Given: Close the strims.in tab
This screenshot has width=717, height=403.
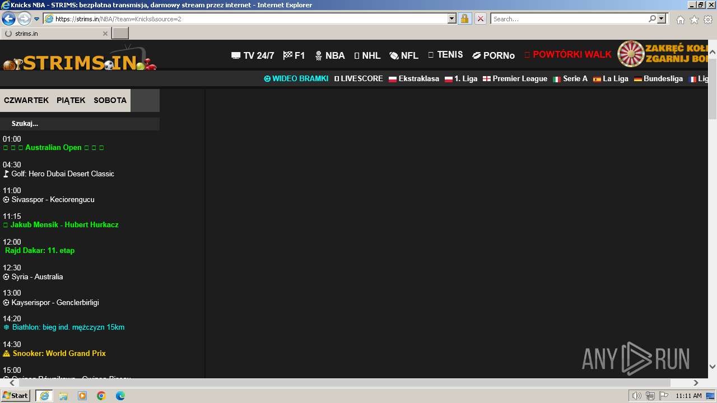Looking at the screenshot, I should point(105,34).
